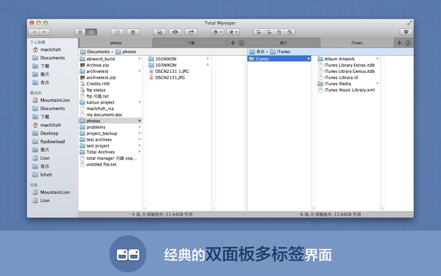The image size is (441, 276).
Task: Switch to list view mode
Action: 80,32
